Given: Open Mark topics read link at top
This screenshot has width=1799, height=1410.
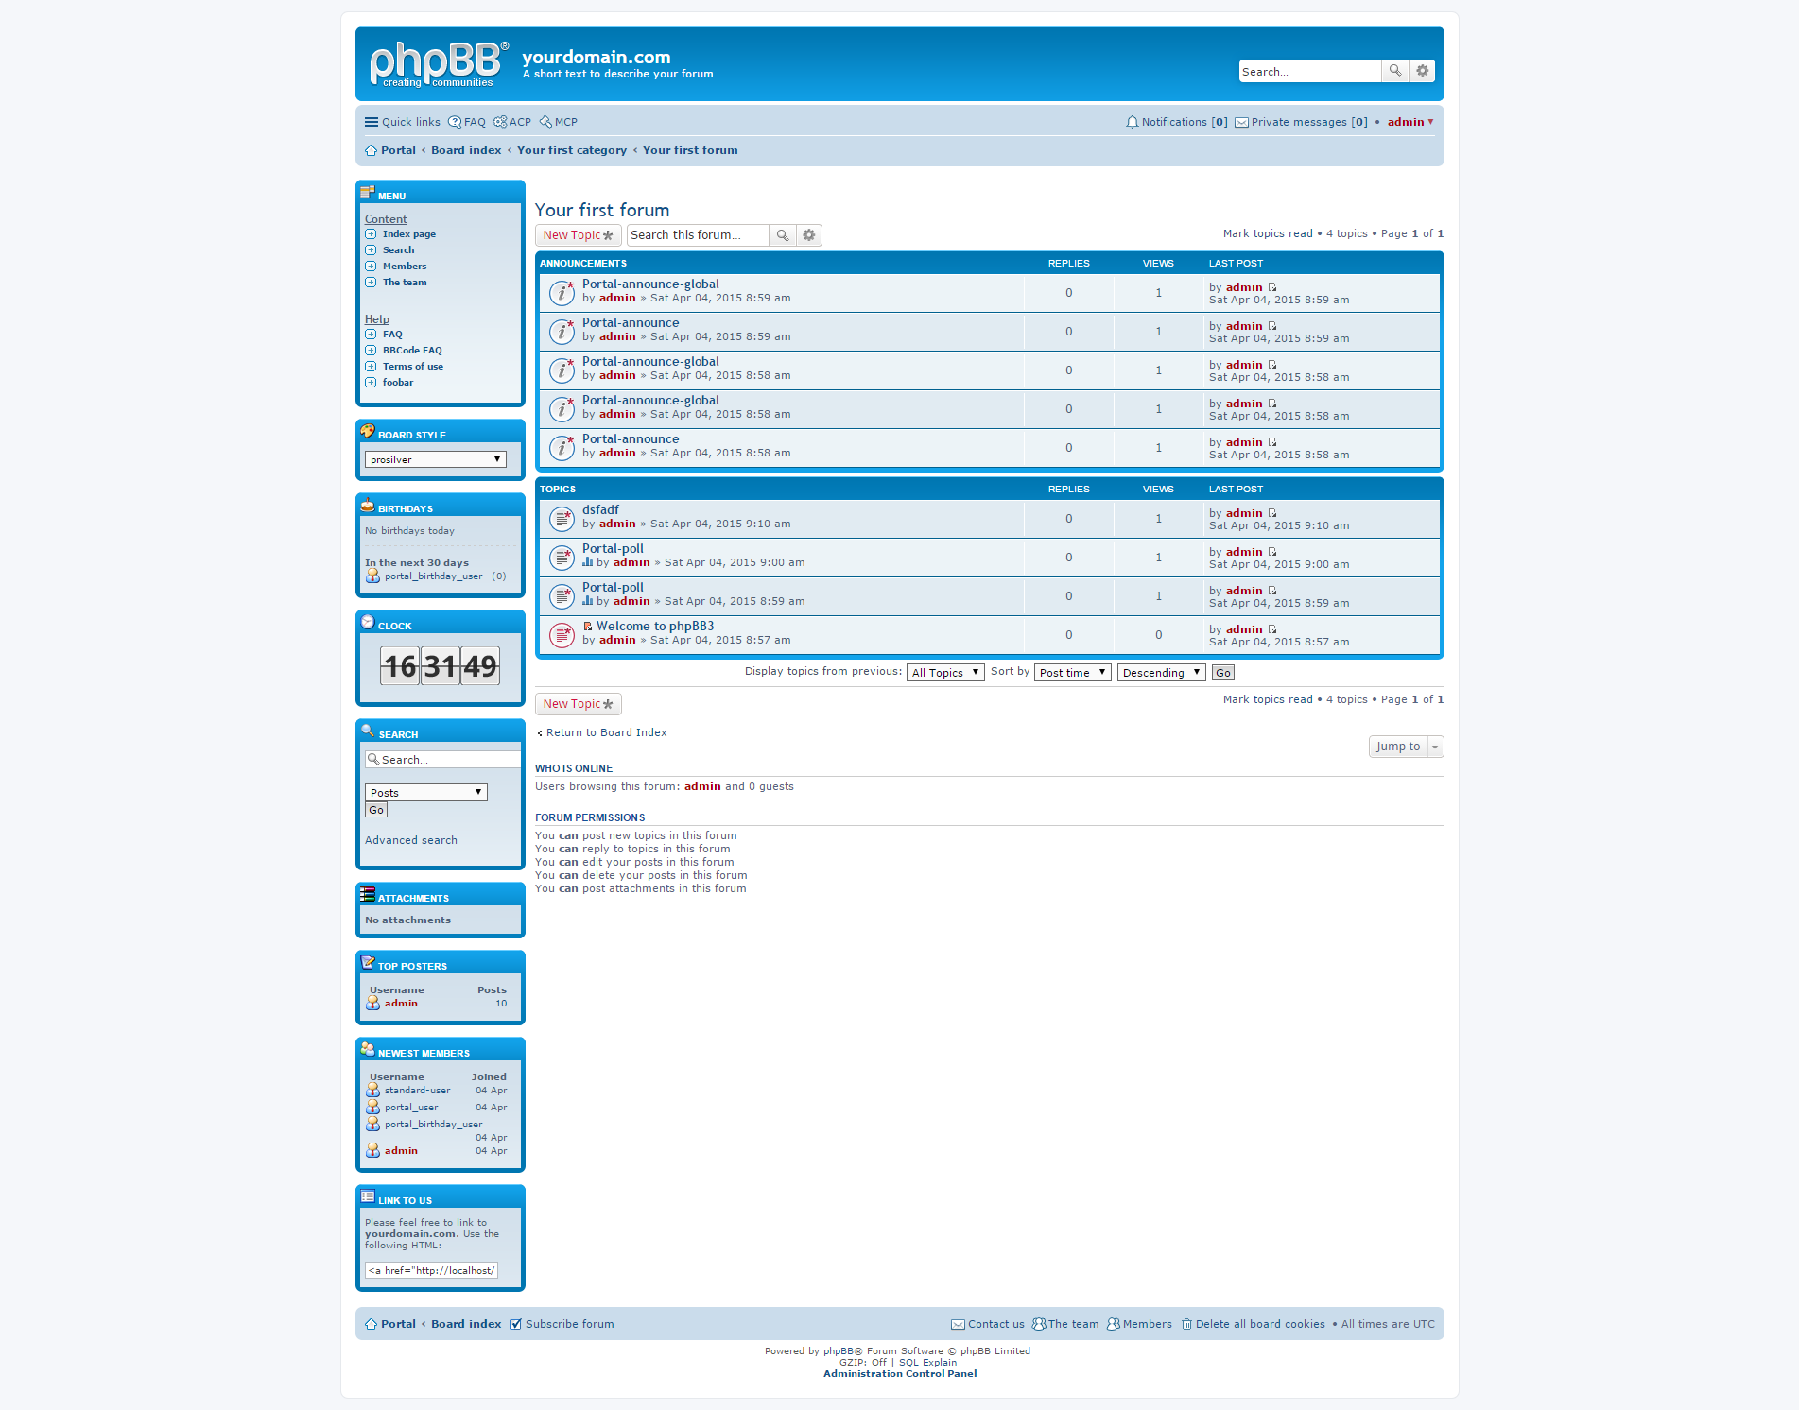Looking at the screenshot, I should pyautogui.click(x=1267, y=233).
